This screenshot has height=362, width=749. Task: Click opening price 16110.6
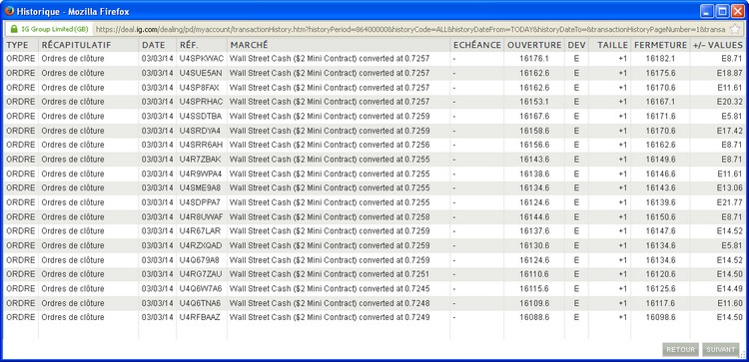point(534,274)
